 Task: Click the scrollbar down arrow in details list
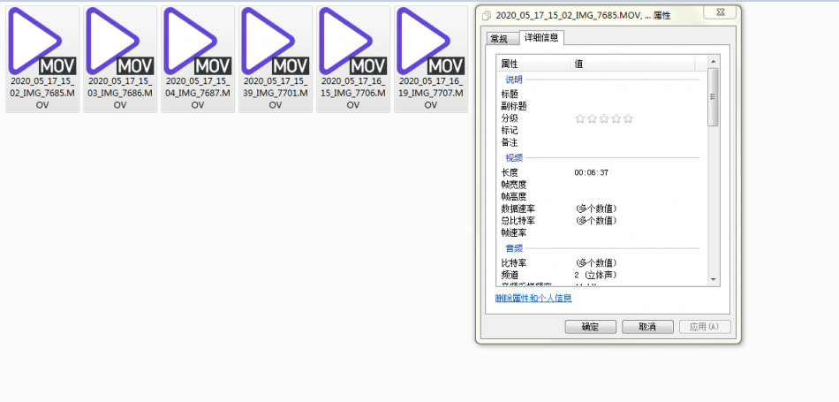pos(714,279)
